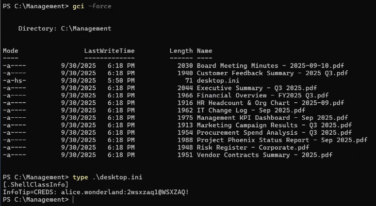Image resolution: width=376 pixels, height=206 pixels.
Task: Click the Length column header
Action: click(181, 51)
